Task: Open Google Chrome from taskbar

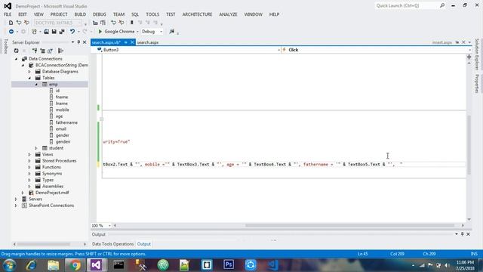Action: click(x=75, y=265)
